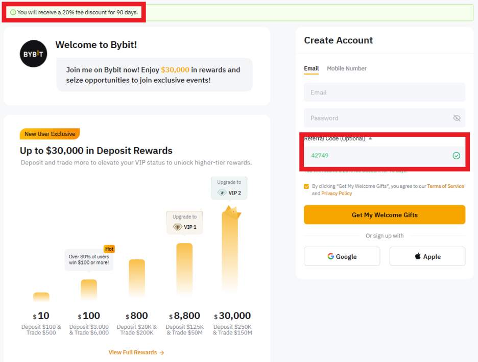Click the New User Exclusive badge
Viewport: 478px width, 362px height.
[50, 134]
